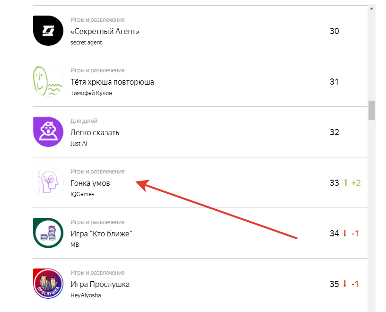Click the coin stack icon for Игра "Кто ближе"
This screenshot has height=312, width=386.
48,233
